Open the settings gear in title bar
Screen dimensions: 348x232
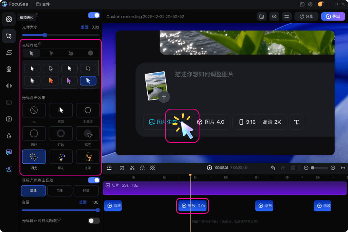click(x=310, y=4)
